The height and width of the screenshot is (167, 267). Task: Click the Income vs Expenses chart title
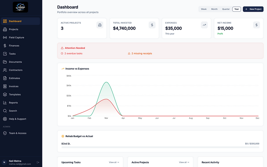click(77, 69)
